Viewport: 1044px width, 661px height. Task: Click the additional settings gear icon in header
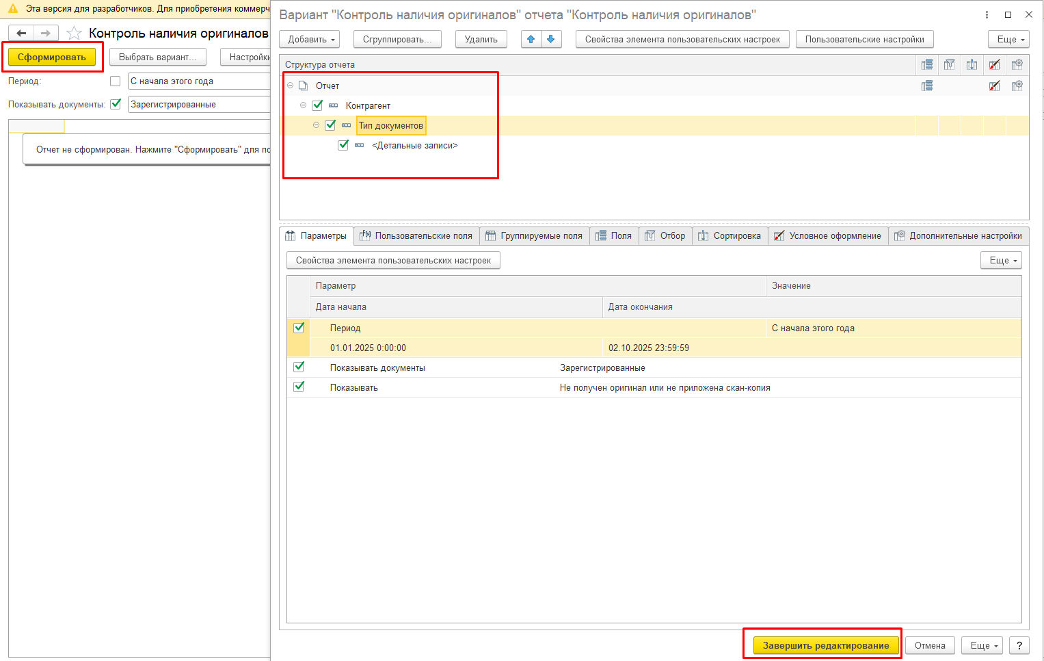(1017, 64)
